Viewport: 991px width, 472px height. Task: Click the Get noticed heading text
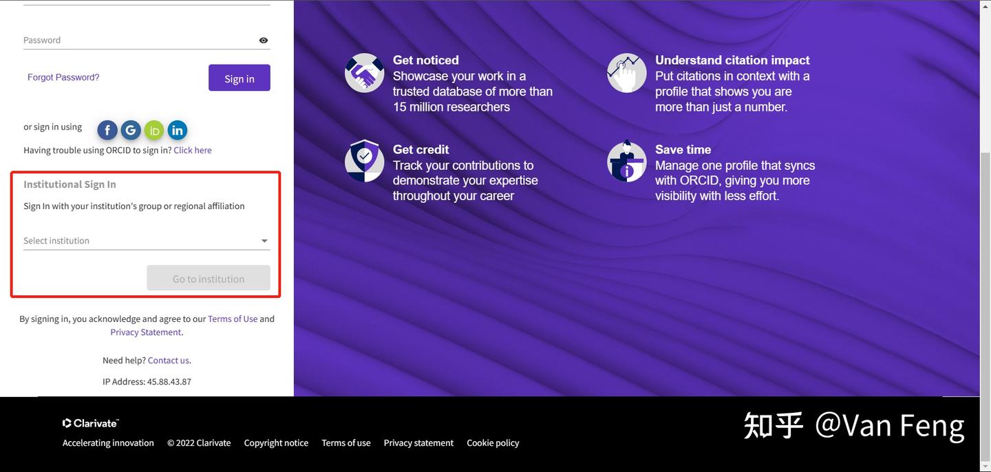coord(426,61)
